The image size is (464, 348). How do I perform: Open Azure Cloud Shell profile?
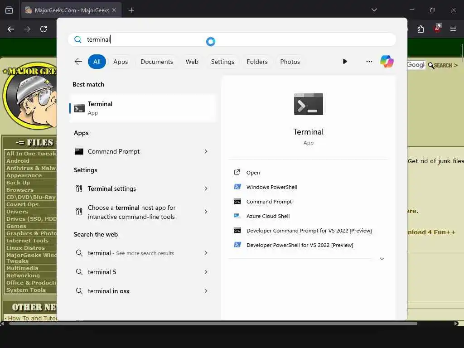268,216
